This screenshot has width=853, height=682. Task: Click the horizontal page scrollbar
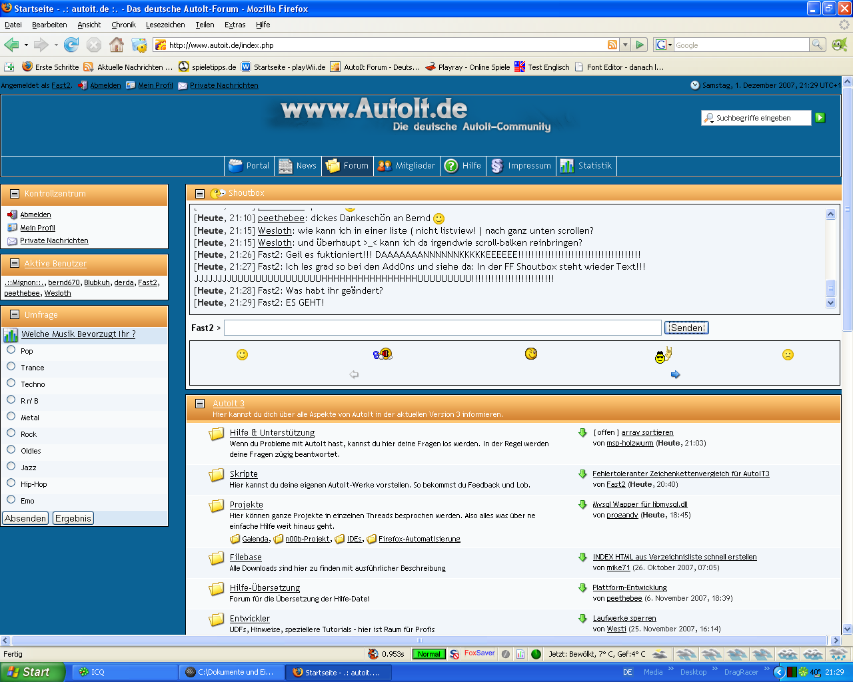point(420,640)
